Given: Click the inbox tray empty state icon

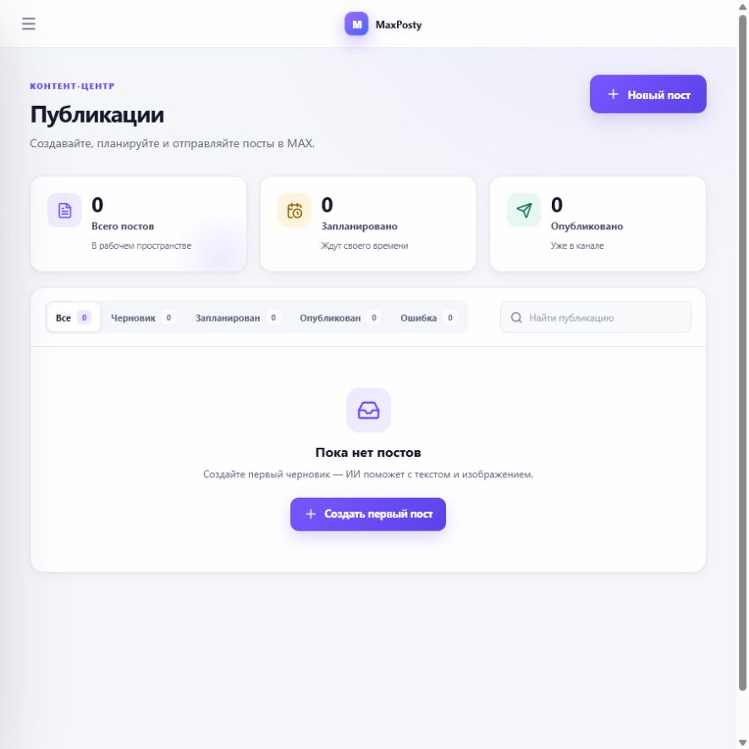Looking at the screenshot, I should pos(368,410).
